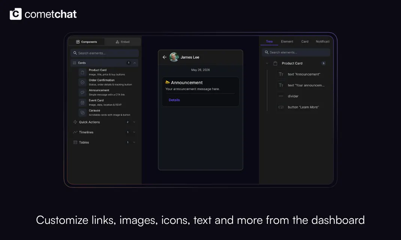Choose Order Confirmation component label
The image size is (401, 240).
(x=102, y=80)
